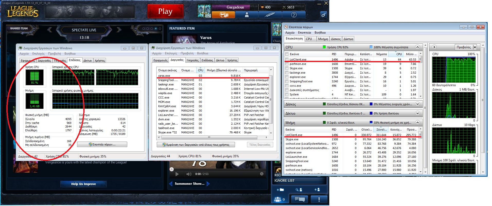The height and width of the screenshot is (206, 492).
Task: Open Προβολή menu in right Task Manager
Action: tap(187, 53)
